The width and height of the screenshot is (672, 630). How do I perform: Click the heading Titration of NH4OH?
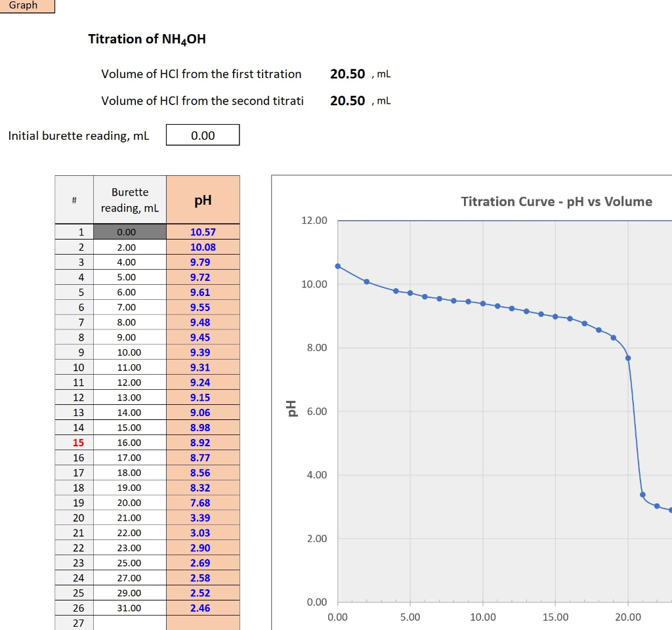pyautogui.click(x=147, y=39)
